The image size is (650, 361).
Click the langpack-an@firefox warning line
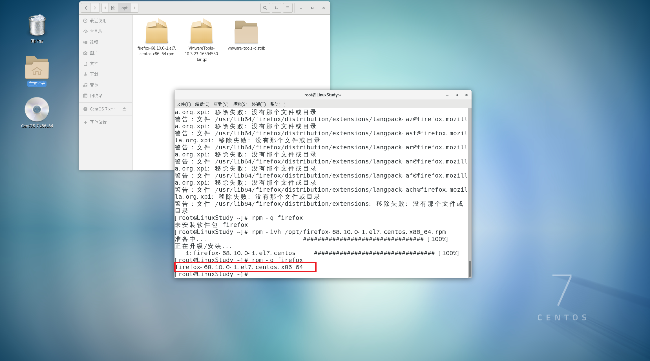pyautogui.click(x=321, y=161)
